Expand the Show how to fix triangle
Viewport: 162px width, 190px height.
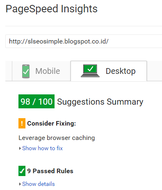20,149
